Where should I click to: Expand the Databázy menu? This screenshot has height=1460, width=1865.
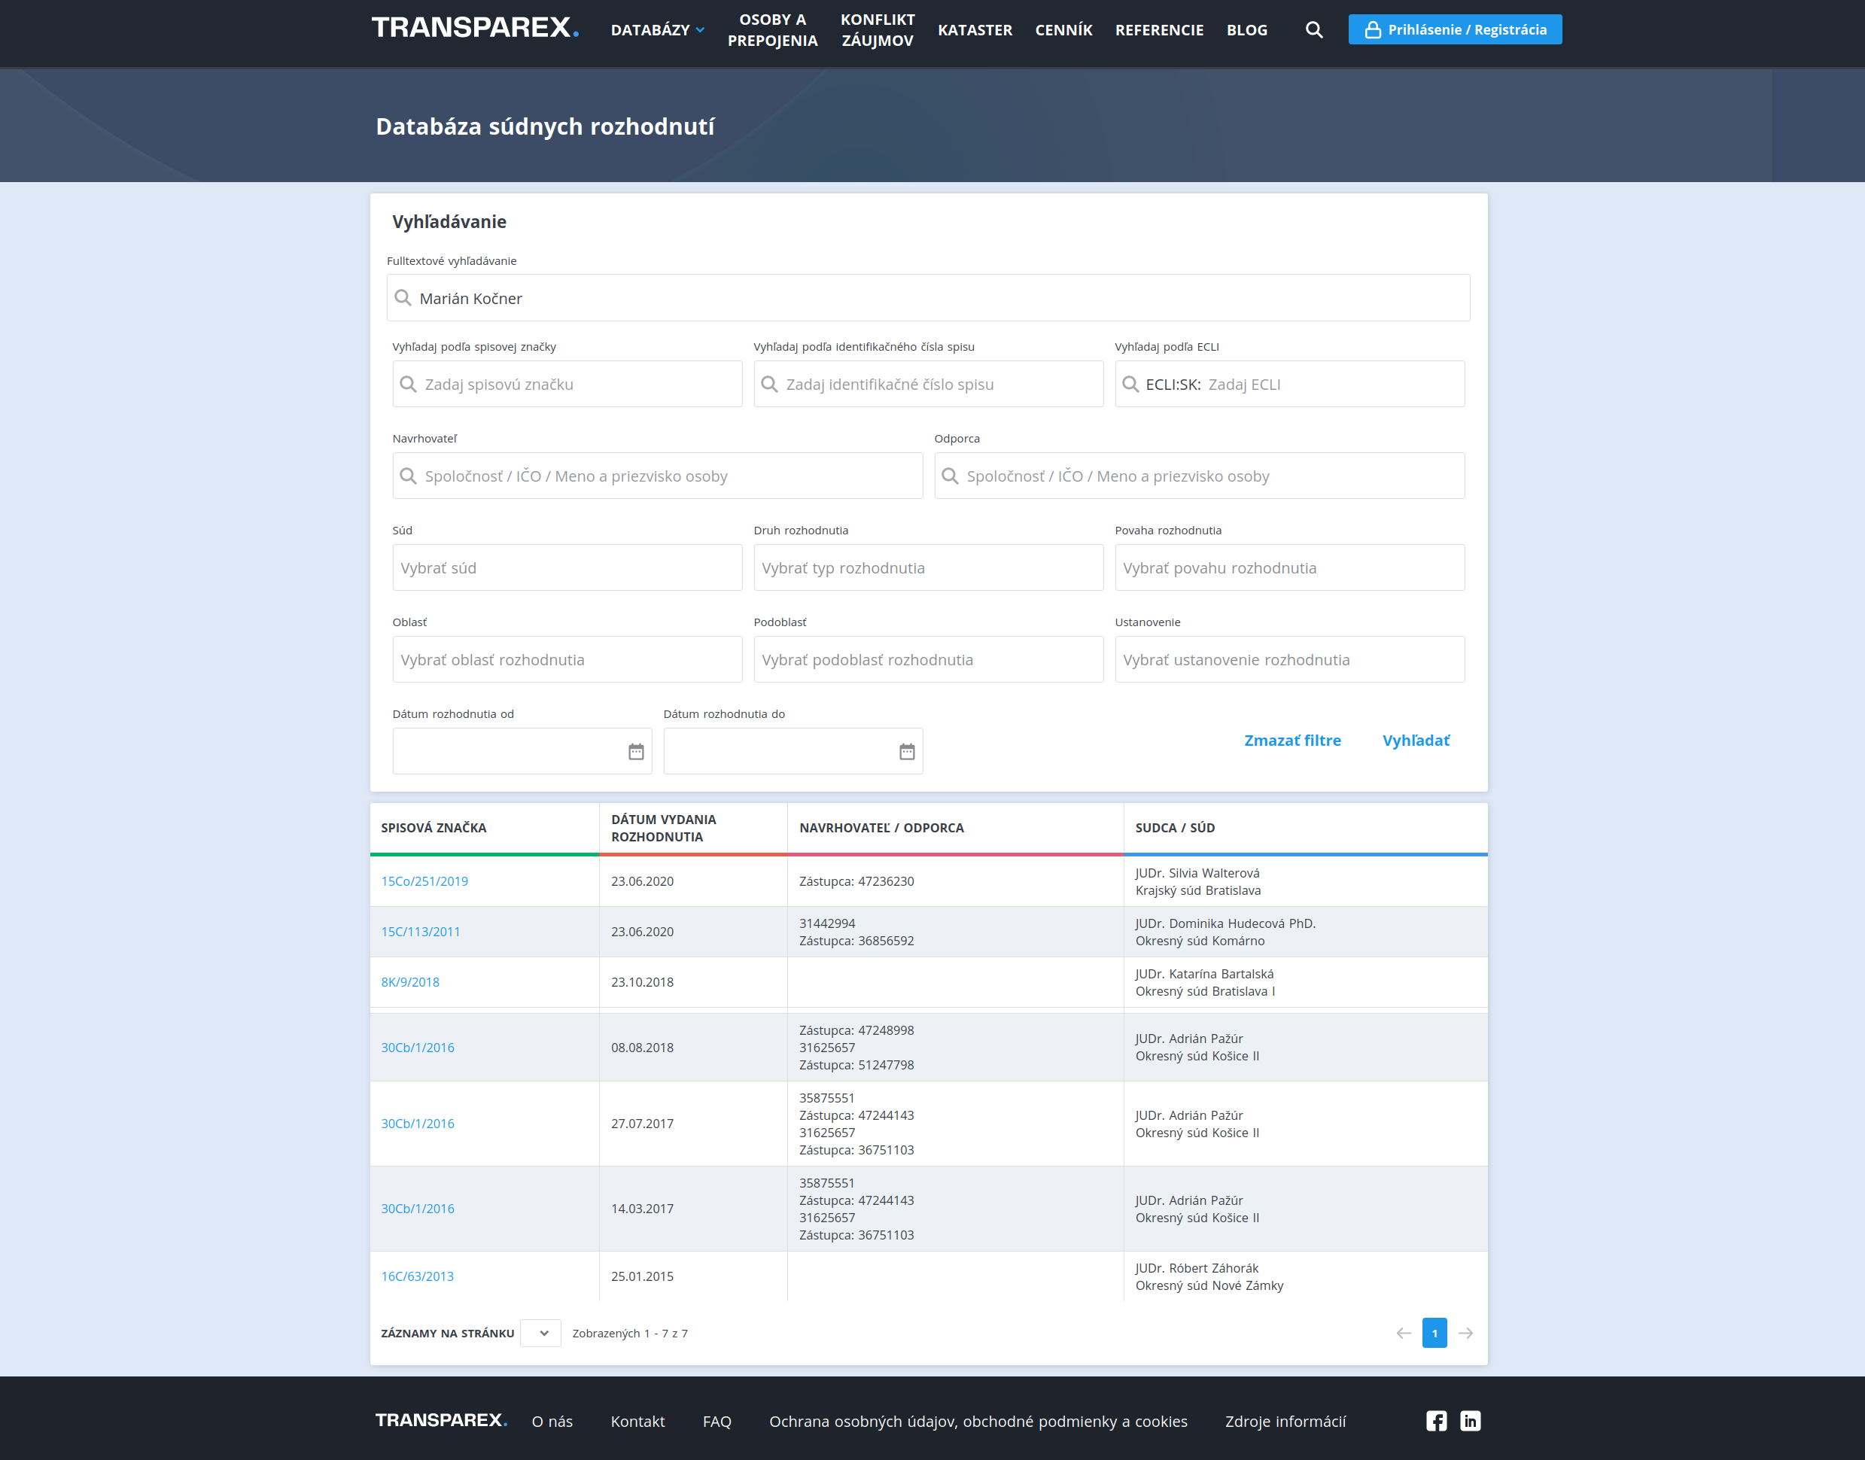[x=657, y=30]
